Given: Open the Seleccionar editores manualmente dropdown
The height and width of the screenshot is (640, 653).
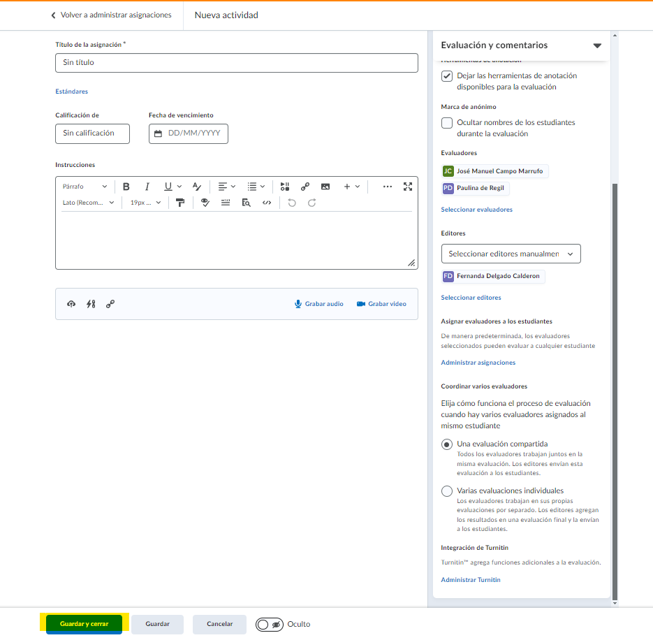Looking at the screenshot, I should pyautogui.click(x=511, y=254).
